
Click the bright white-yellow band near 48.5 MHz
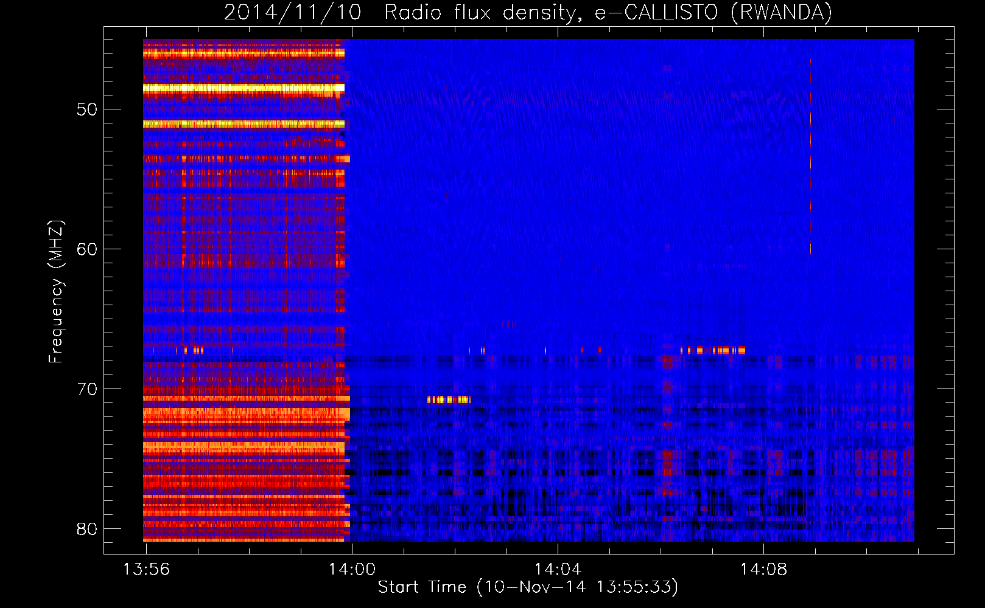244,89
